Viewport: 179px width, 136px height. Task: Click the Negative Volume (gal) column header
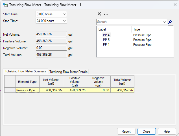[99, 82]
